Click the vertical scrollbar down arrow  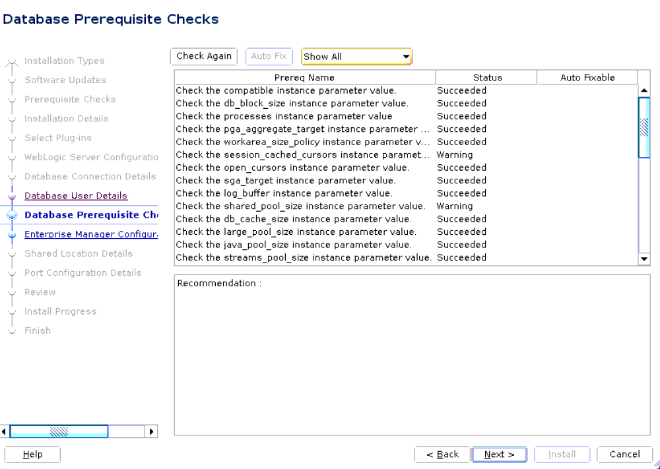point(643,259)
